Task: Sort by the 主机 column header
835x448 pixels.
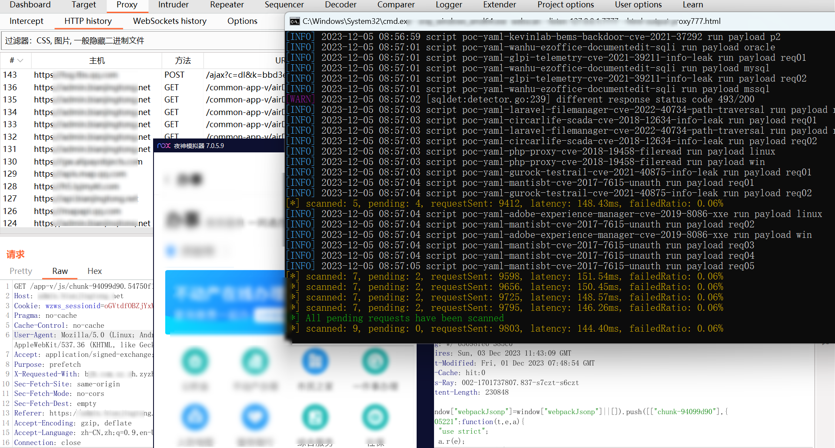Action: point(97,61)
